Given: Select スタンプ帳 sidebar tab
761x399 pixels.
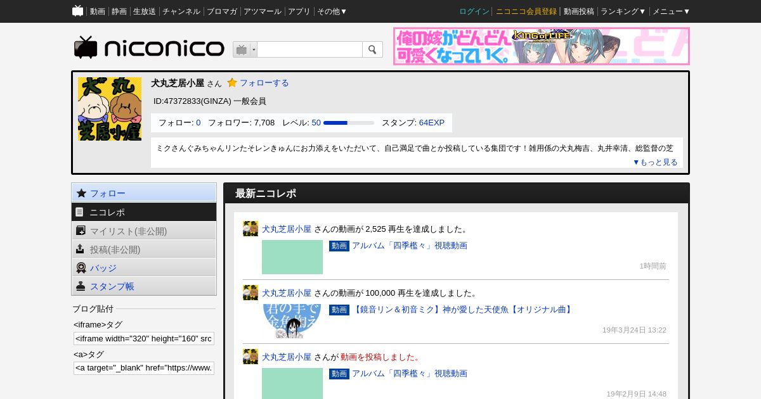Looking at the screenshot, I should (144, 286).
